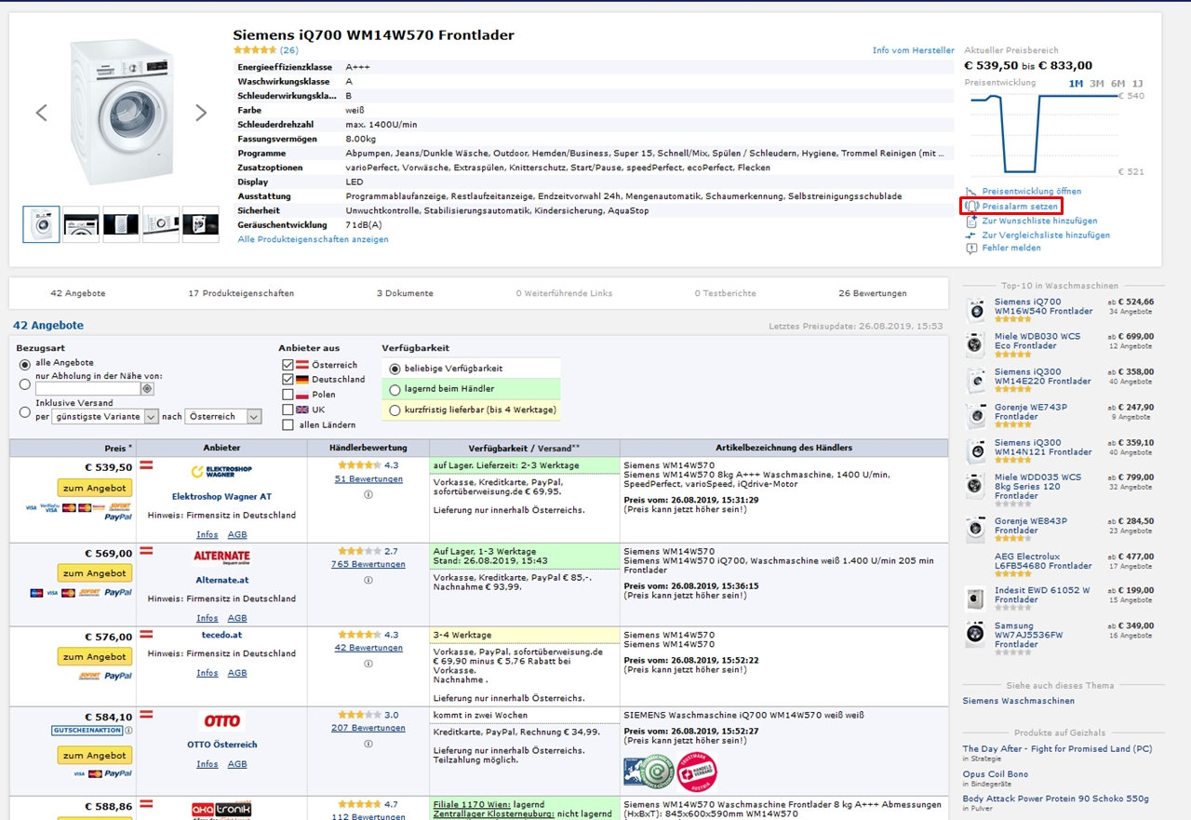Click info icon beside Gutscheinaktion badge
This screenshot has height=820, width=1191.
click(x=128, y=731)
